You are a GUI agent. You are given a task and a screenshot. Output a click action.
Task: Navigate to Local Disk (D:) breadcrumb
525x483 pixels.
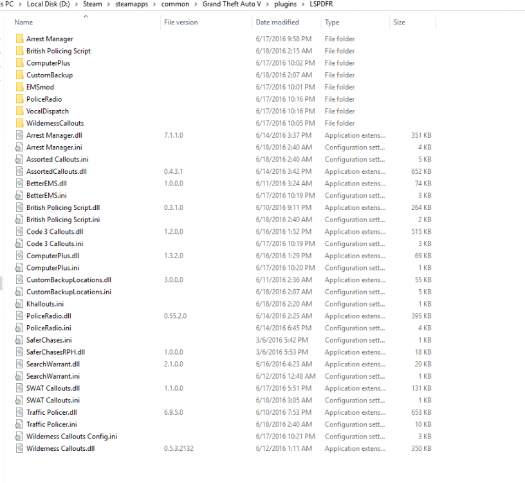[x=48, y=5]
